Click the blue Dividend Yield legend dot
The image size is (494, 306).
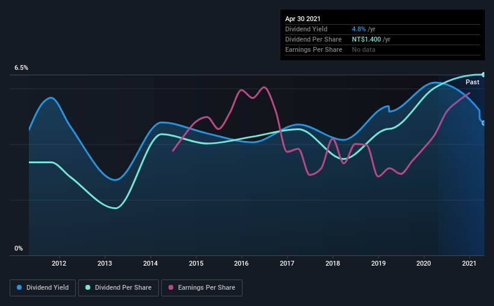click(19, 287)
